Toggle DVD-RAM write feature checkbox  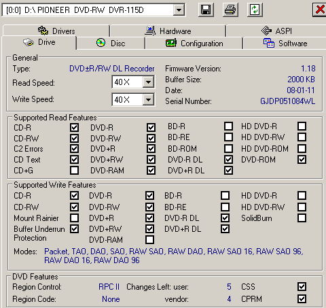coord(149,240)
